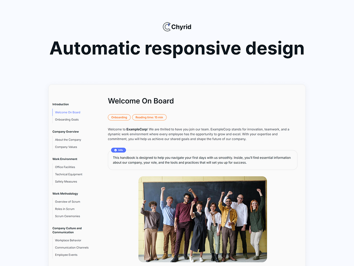Click the team photo image
The width and height of the screenshot is (354, 266).
pyautogui.click(x=203, y=219)
